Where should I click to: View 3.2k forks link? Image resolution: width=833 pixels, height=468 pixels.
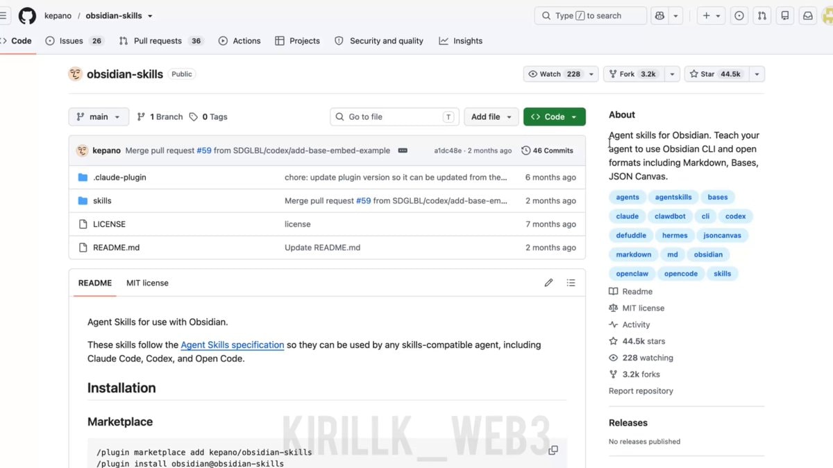[x=634, y=374]
